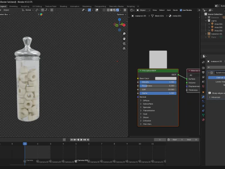The image size is (225, 169).
Task: Switch to the Layout workspace tab
Action: pos(3,7)
